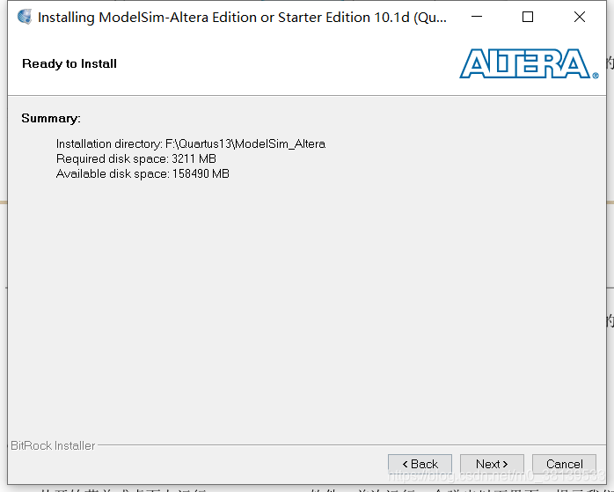Close the ModelSim-Altera installer window
614x492 pixels.
579,17
